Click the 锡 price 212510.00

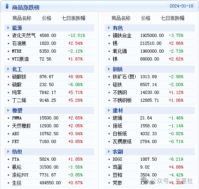point(151,43)
